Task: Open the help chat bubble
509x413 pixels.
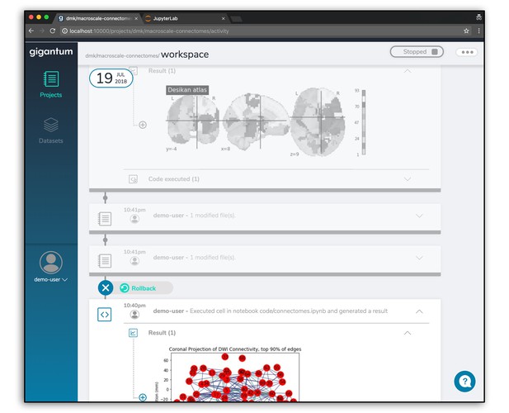Action: (x=464, y=381)
